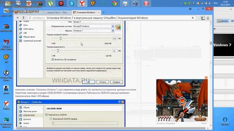Close the dragon Empire ad with orange X
Image resolution: width=234 pixels, height=131 pixels.
pos(206,78)
